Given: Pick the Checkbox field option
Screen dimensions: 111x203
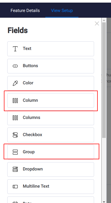Looking at the screenshot, I should tap(51, 135).
